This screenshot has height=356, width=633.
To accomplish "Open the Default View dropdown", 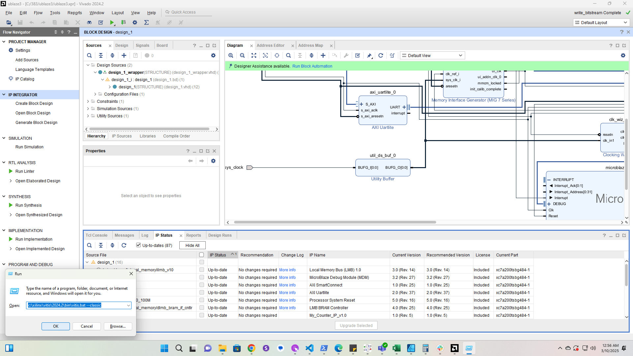I will pos(432,55).
